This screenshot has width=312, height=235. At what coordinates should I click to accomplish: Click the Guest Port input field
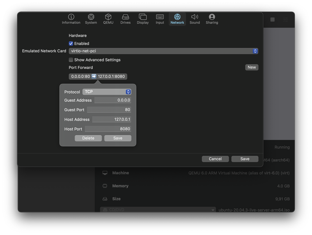[109, 110]
